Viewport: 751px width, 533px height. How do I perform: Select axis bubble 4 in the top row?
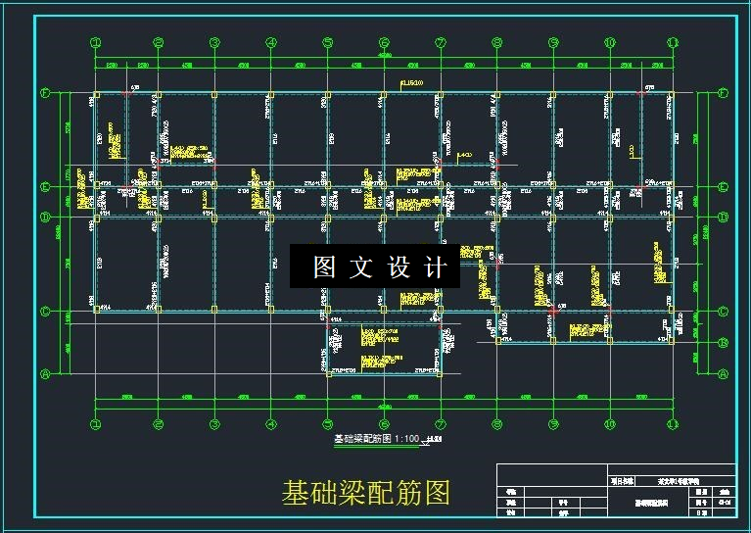[271, 43]
